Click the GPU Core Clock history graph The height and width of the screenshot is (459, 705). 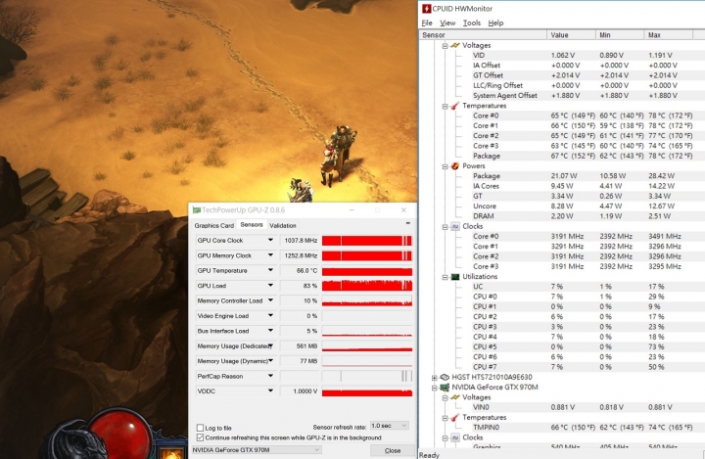pos(367,240)
